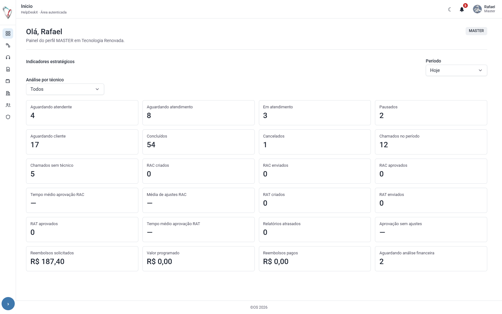Screen dimensions: 502x314
Task: Click the Reembolsos pagos label
Action: coord(280,253)
